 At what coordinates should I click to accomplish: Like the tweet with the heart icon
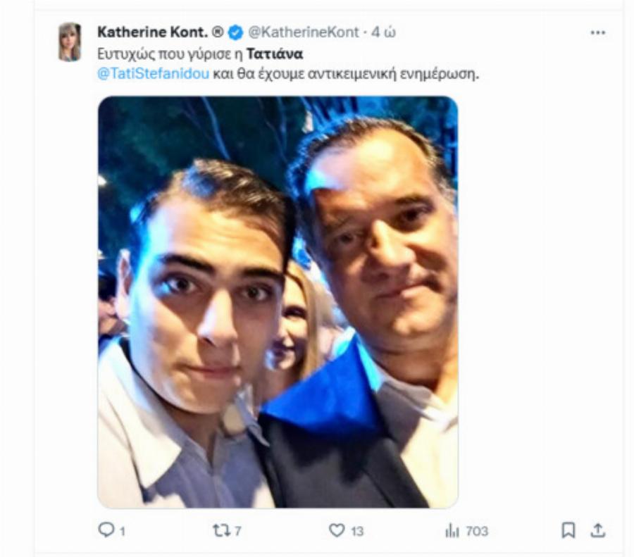[338, 530]
